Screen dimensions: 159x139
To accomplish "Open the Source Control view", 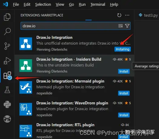I will point(7,46).
